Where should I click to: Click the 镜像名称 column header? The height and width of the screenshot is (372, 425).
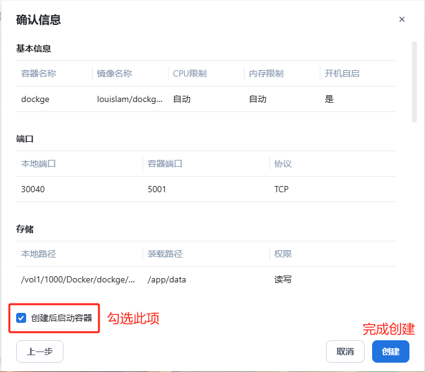(x=114, y=73)
